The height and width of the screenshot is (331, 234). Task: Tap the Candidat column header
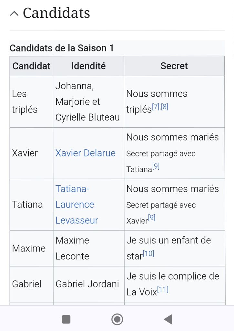31,66
